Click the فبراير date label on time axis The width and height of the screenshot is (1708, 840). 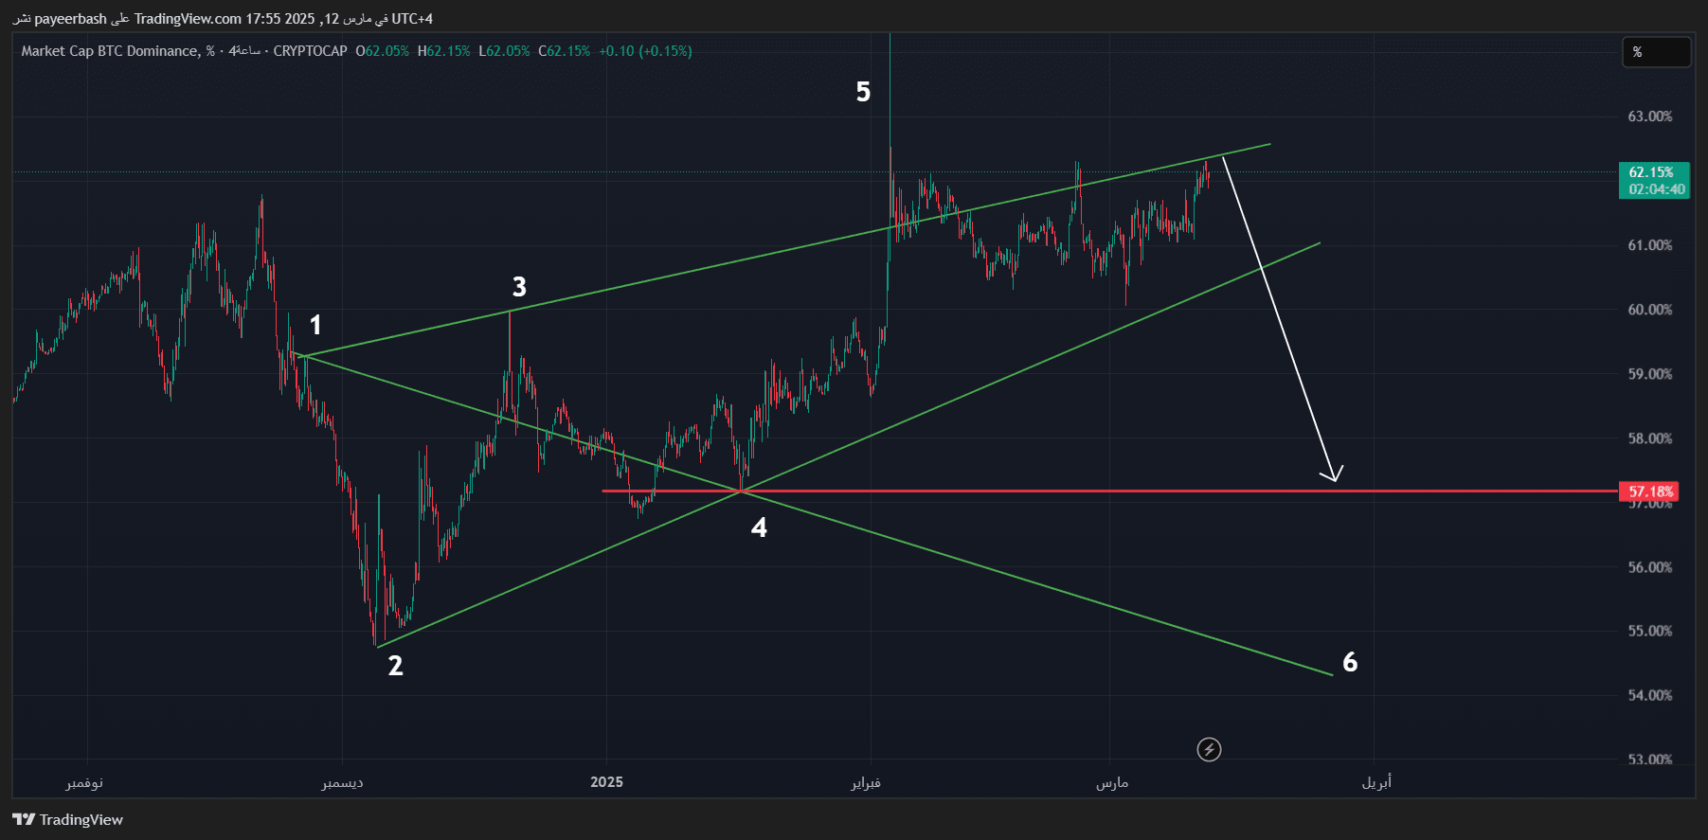pos(865,782)
